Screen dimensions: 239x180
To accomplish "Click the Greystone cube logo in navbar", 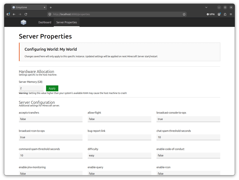I will [23, 22].
